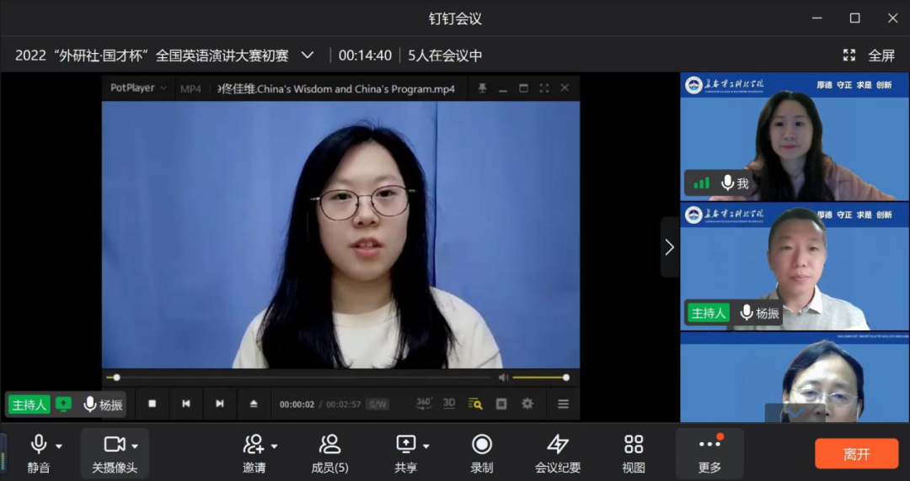
Task: Expand the 邀请 dropdown arrow
Action: coord(274,447)
